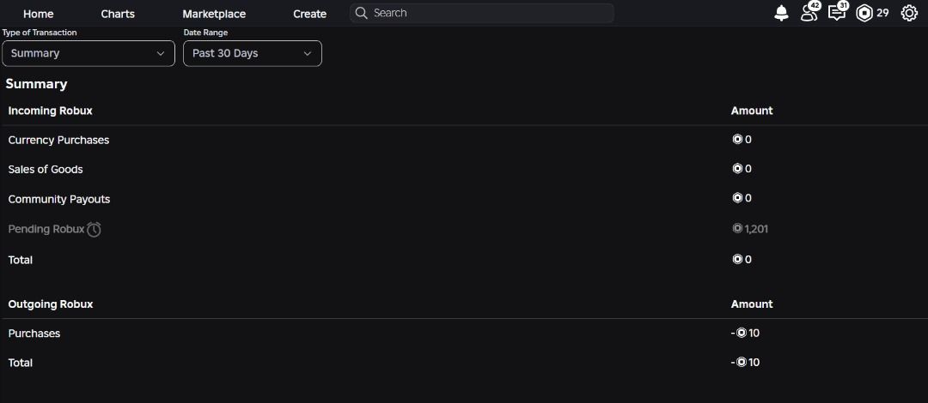The width and height of the screenshot is (928, 403).
Task: Click the Robux balance icon showing 29
Action: pos(864,13)
